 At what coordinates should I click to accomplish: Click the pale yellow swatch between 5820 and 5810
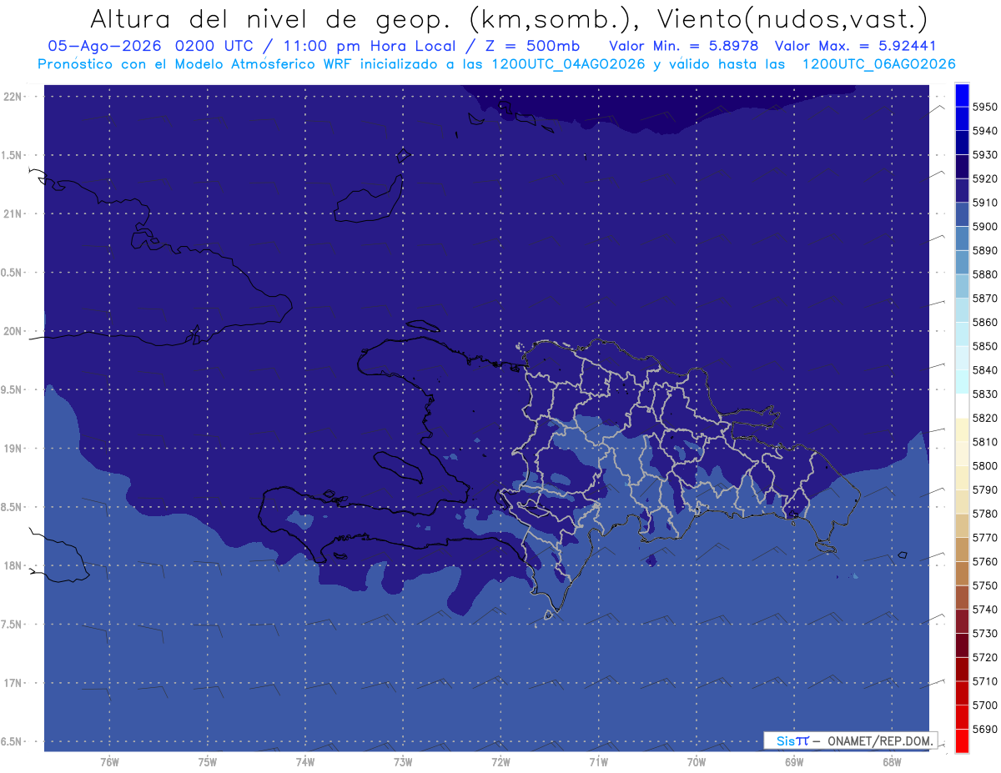pos(962,429)
